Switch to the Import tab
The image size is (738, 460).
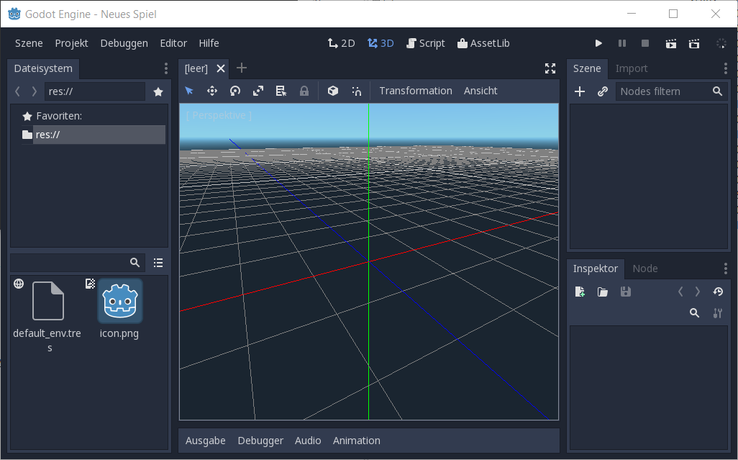tap(632, 68)
